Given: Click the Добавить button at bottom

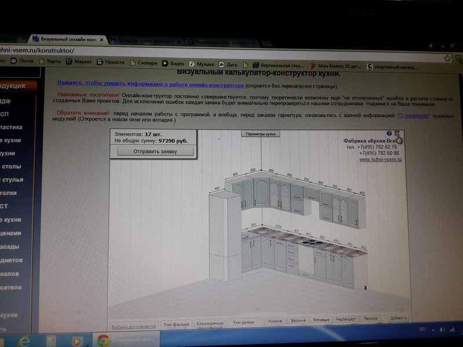Looking at the screenshot, I should (x=398, y=318).
